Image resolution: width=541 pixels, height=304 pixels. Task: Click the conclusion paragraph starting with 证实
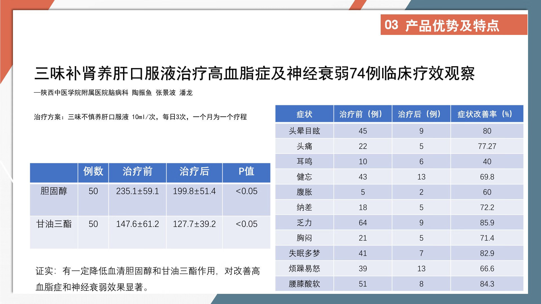(x=148, y=279)
